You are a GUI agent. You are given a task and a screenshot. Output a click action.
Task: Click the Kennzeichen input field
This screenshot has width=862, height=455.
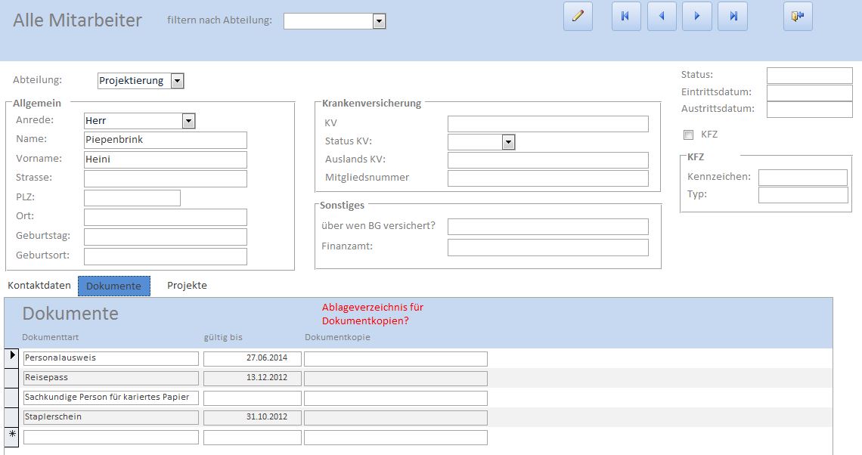pyautogui.click(x=802, y=178)
